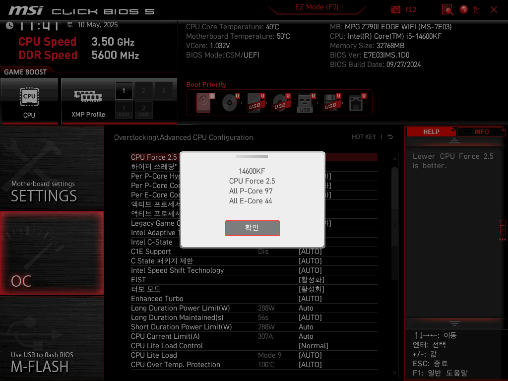Screen dimensions: 508x381
Task: Open Intel Speed Shift Technology dropdown
Action: pyautogui.click(x=310, y=270)
